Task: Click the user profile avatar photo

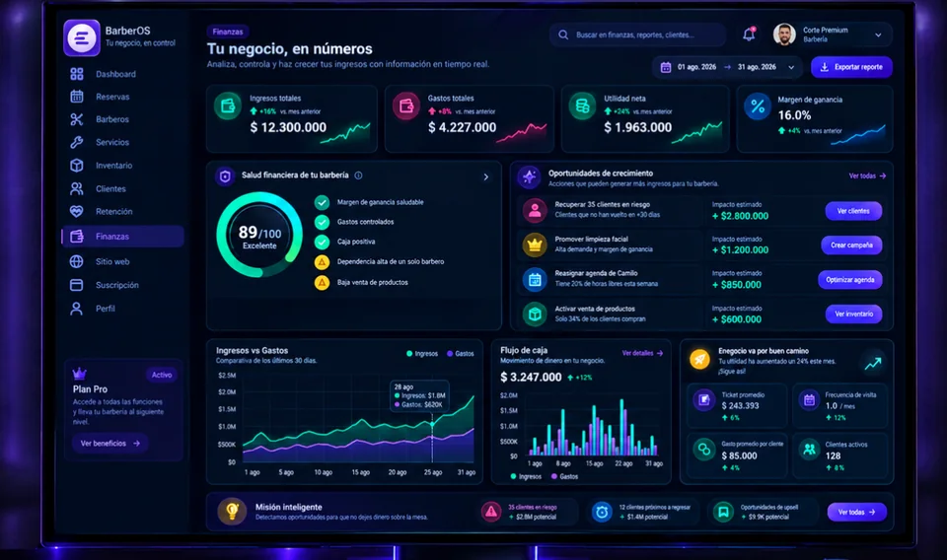Action: click(x=784, y=35)
